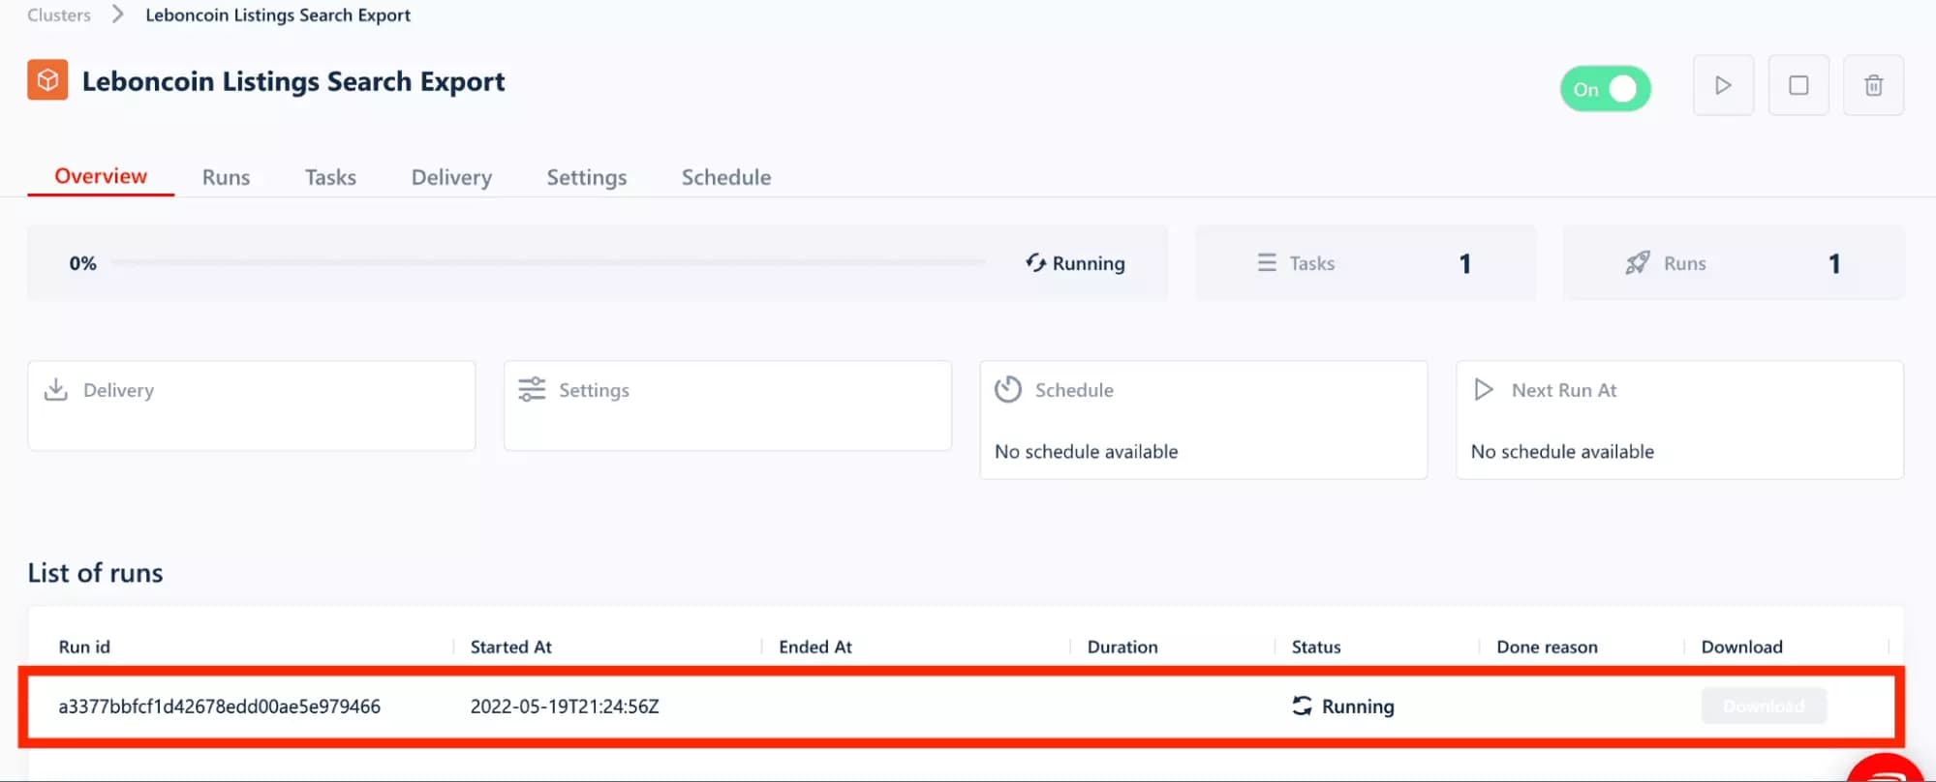The image size is (1936, 782).
Task: Click 'No schedule available' in the Schedule card
Action: coord(1087,452)
